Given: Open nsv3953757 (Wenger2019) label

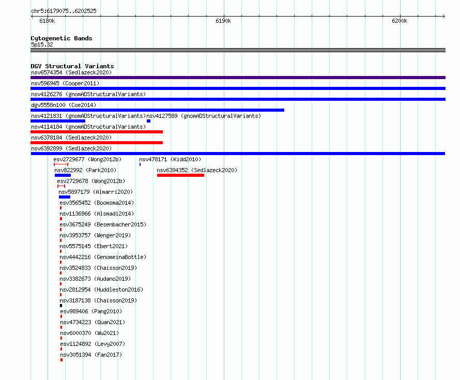Looking at the screenshot, I should [x=95, y=235].
